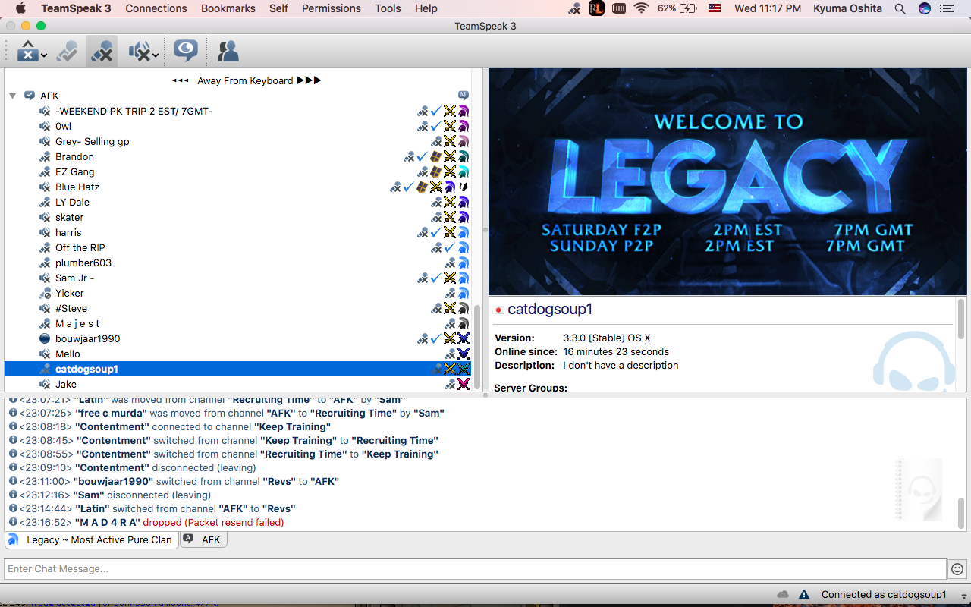This screenshot has width=971, height=607.
Task: Click the disabled-mic status icon beside Yicker
Action: [x=45, y=293]
